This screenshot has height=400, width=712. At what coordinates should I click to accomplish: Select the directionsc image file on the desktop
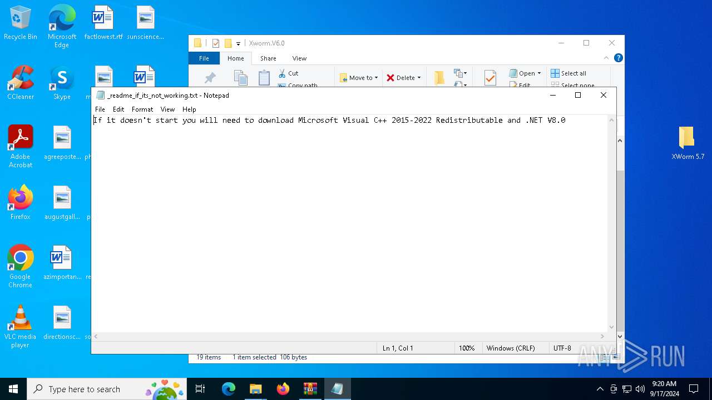pyautogui.click(x=62, y=323)
